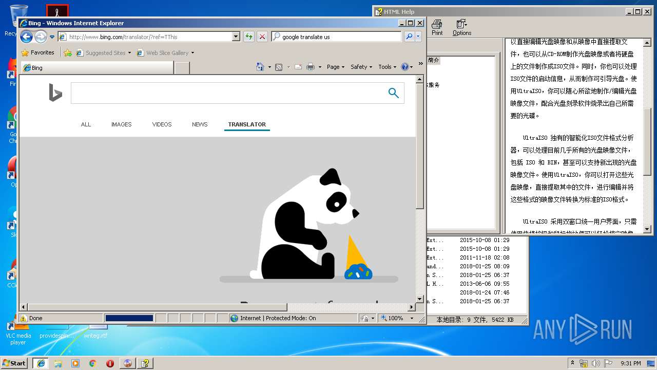
Task: Stop loading with the red X button
Action: [262, 36]
